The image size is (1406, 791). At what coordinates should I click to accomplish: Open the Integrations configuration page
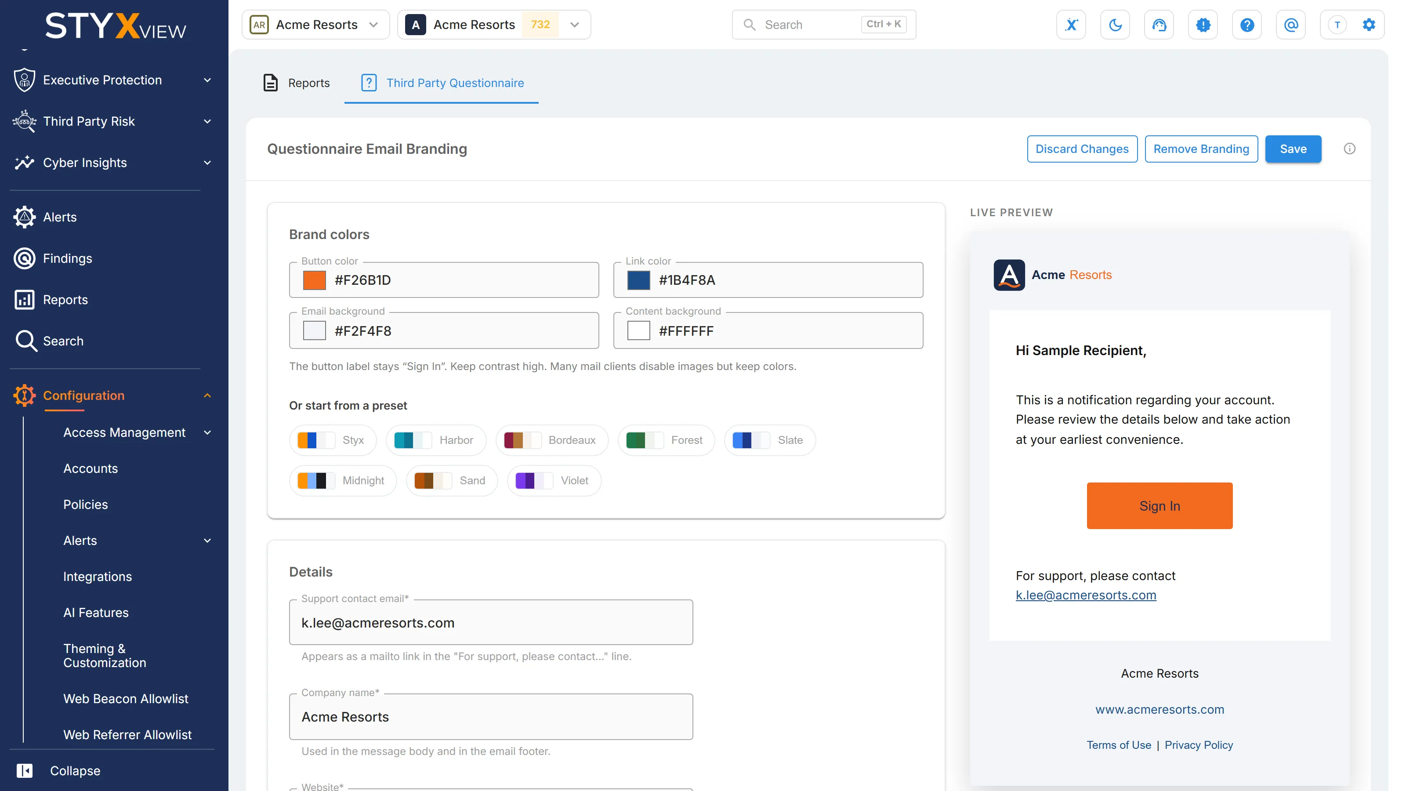[x=97, y=577]
